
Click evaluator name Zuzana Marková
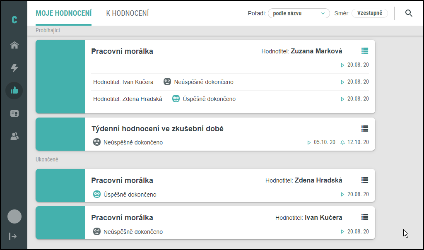tap(316, 51)
